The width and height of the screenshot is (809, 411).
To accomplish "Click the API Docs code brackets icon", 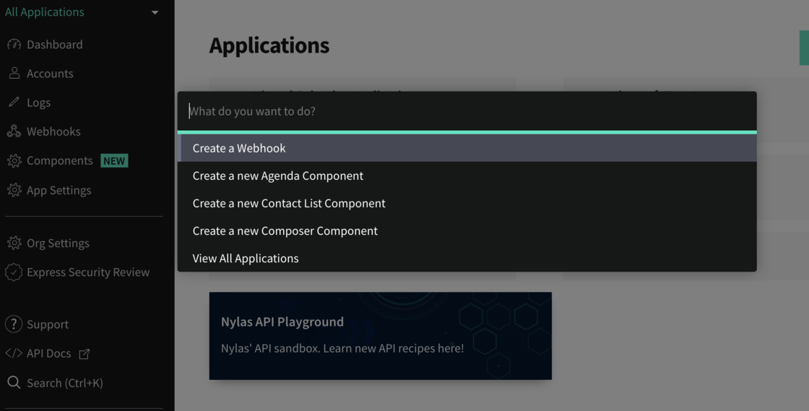I will (x=14, y=353).
